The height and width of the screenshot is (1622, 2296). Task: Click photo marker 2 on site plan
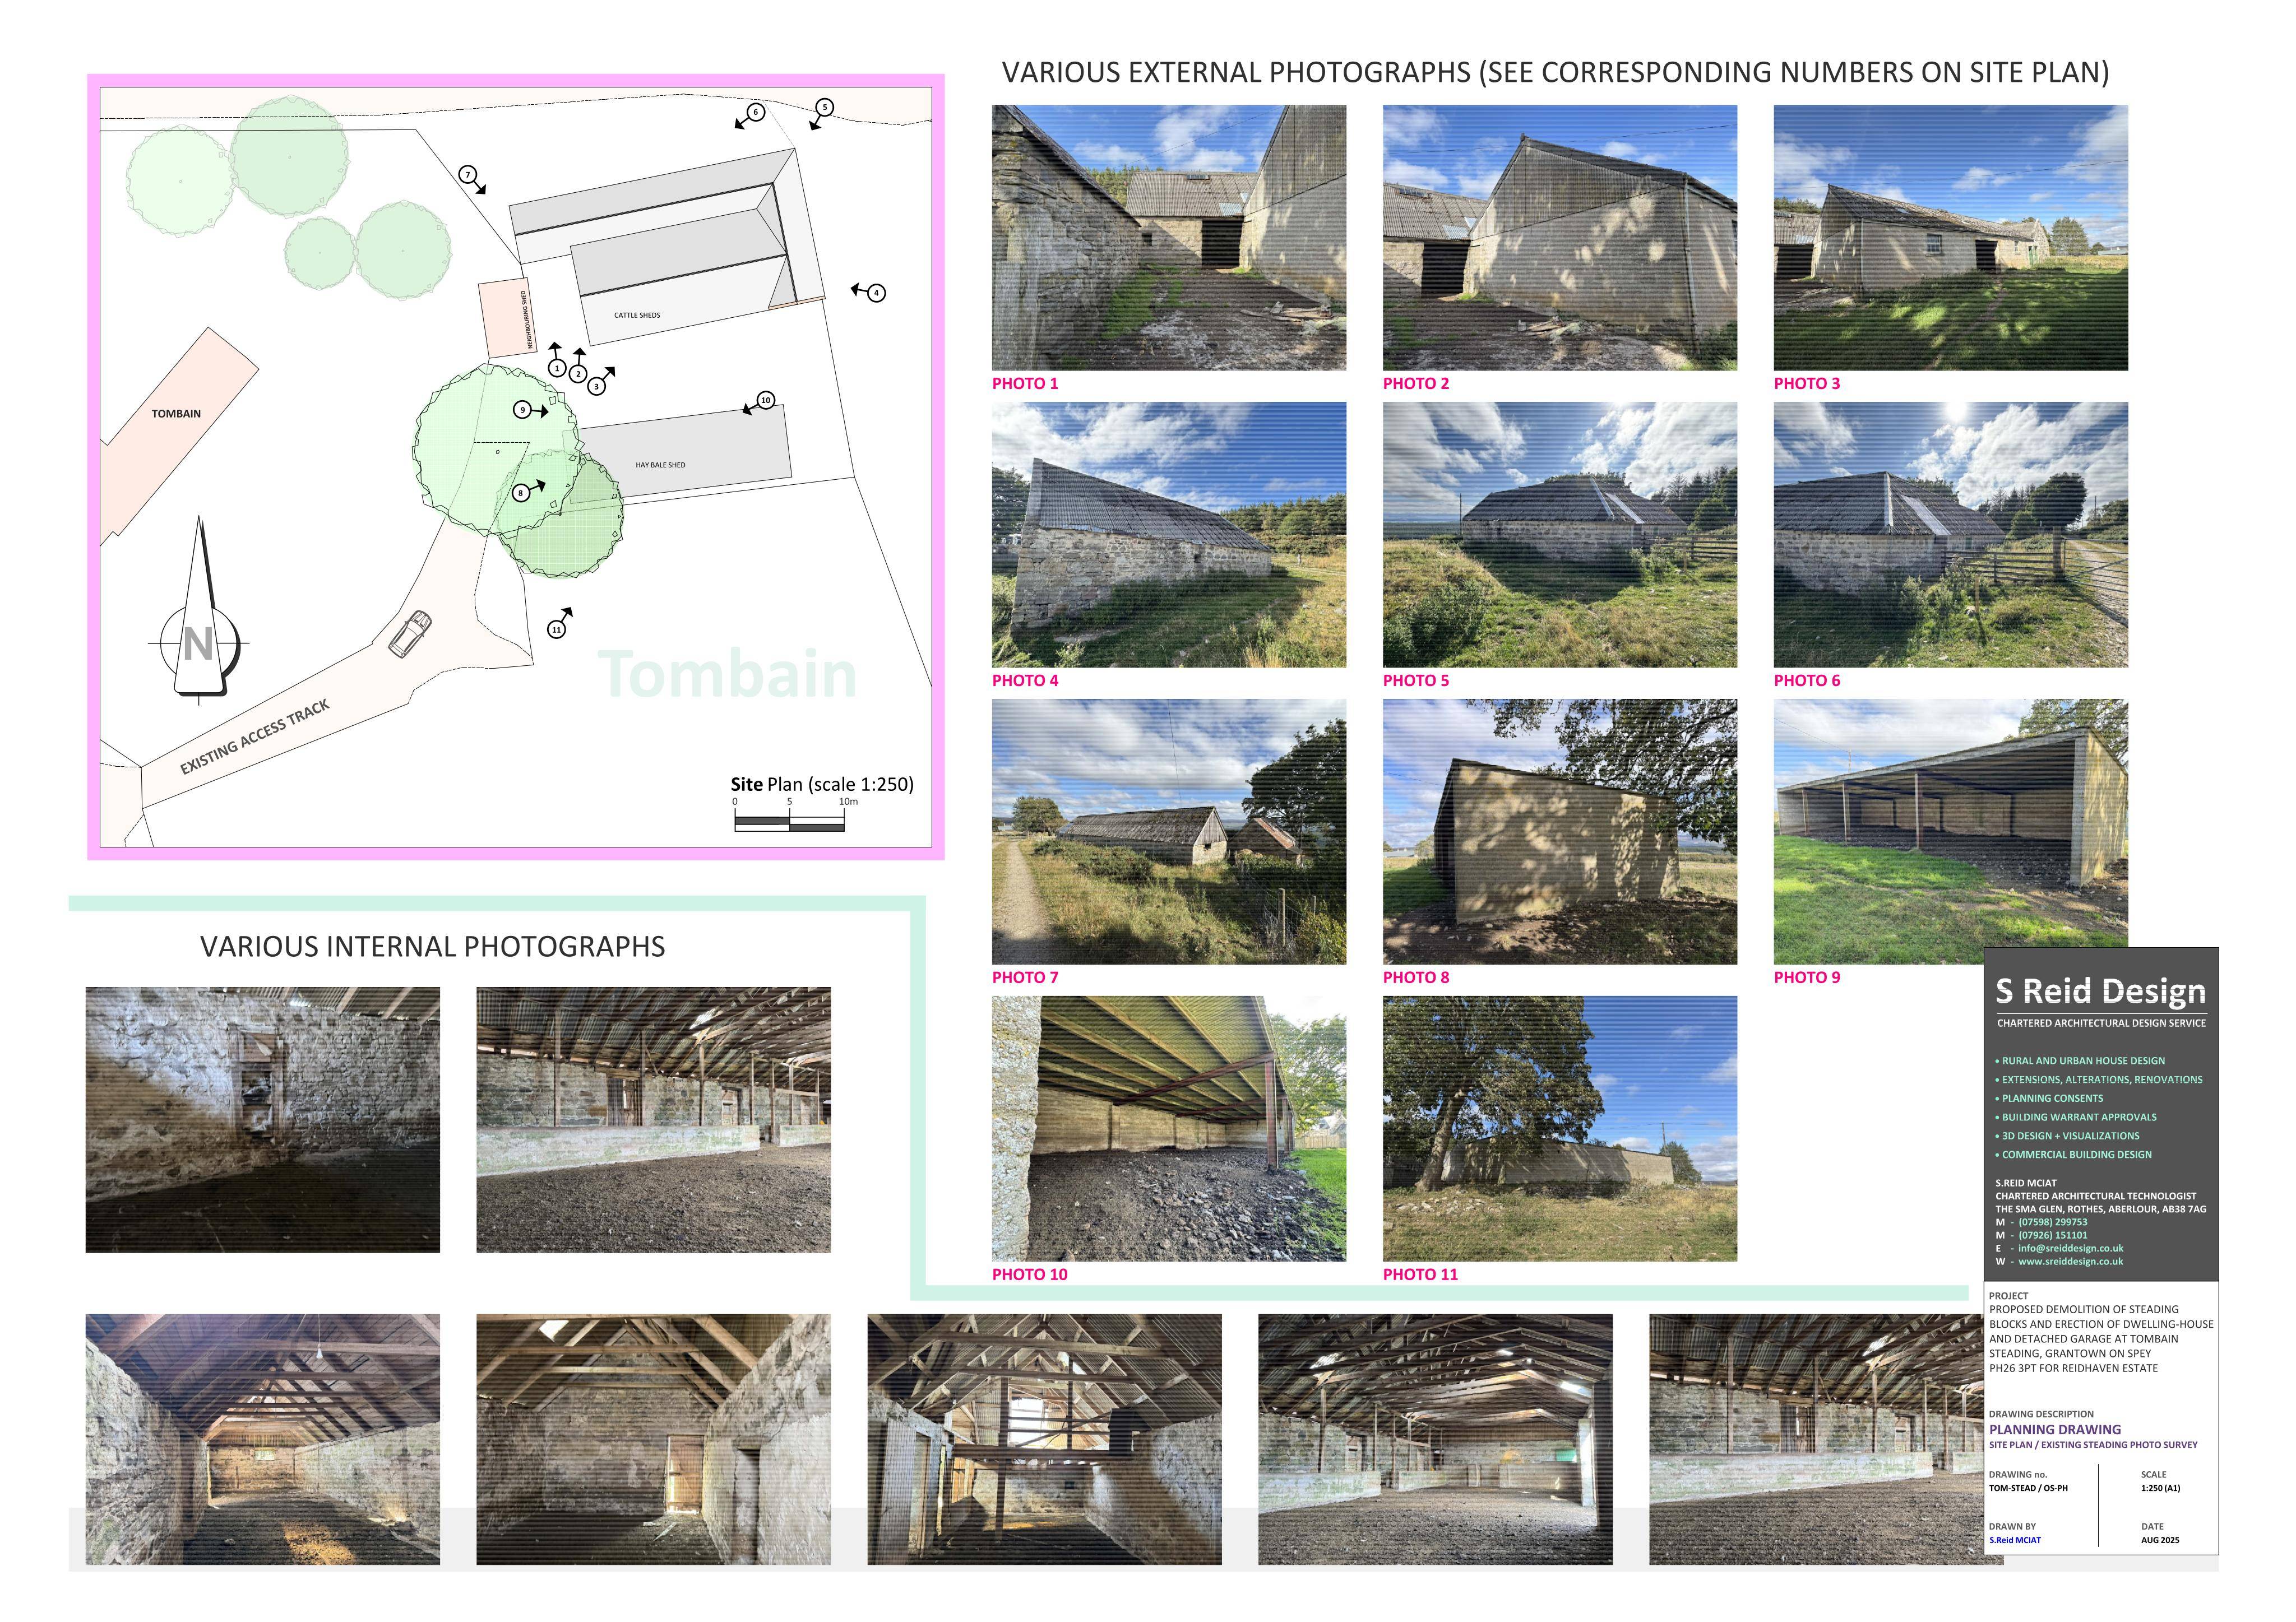(578, 374)
